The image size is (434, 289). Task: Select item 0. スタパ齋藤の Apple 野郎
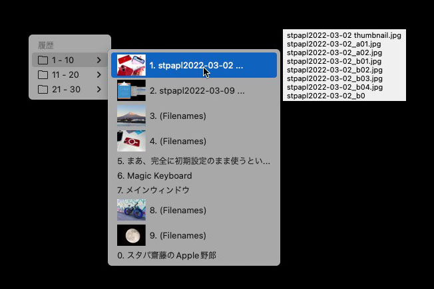point(194,255)
